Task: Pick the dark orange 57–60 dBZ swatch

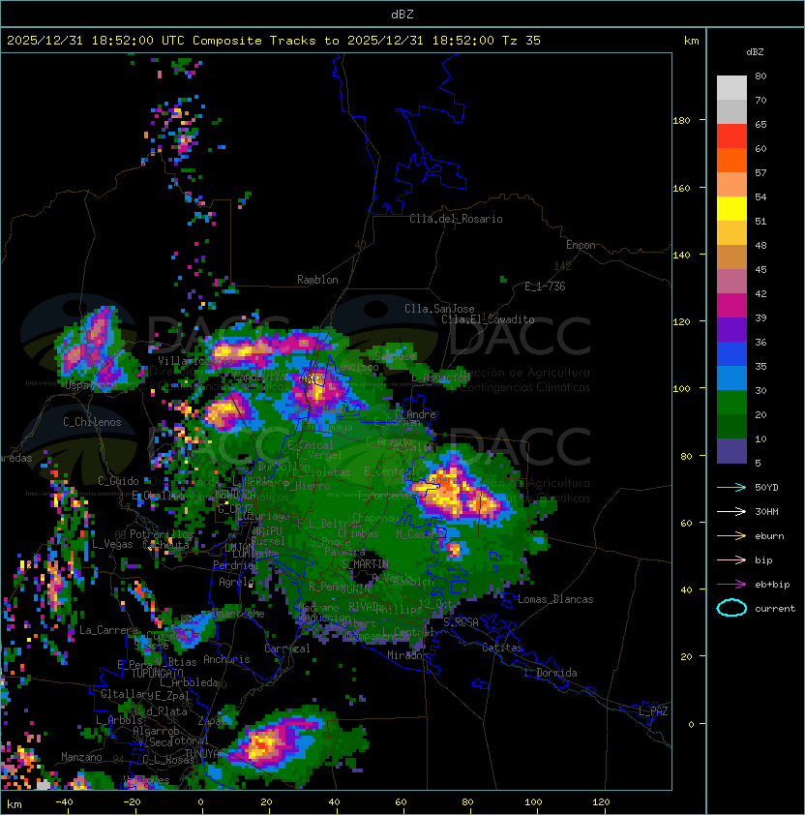Action: click(731, 160)
